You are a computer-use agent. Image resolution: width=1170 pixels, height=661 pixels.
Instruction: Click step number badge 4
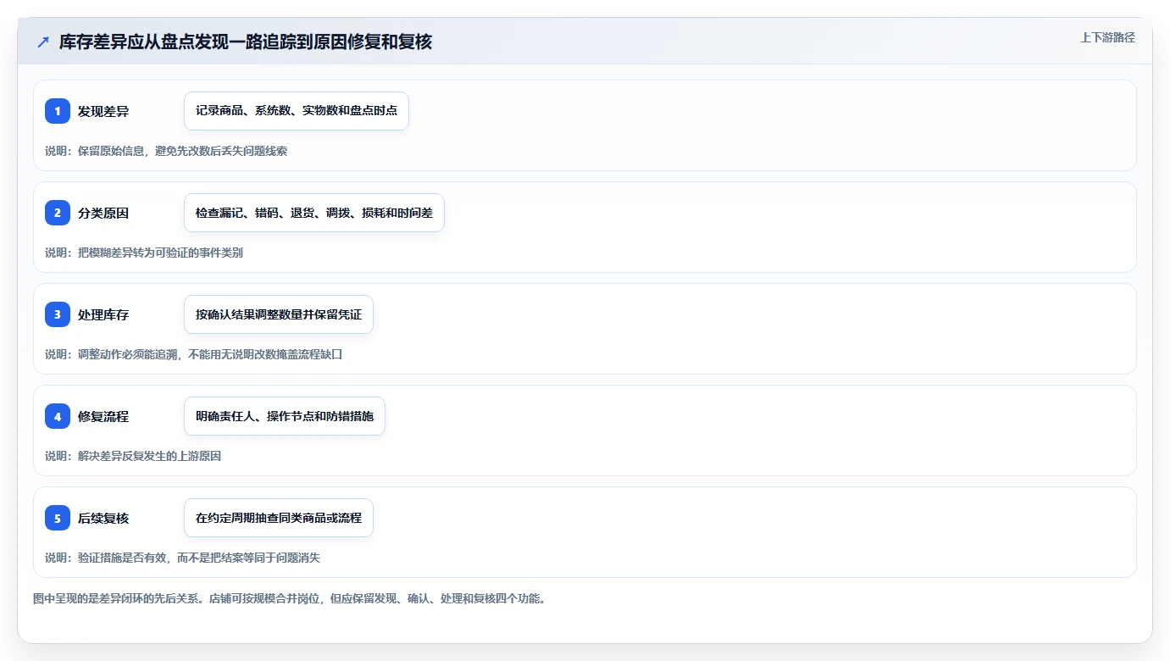click(58, 416)
